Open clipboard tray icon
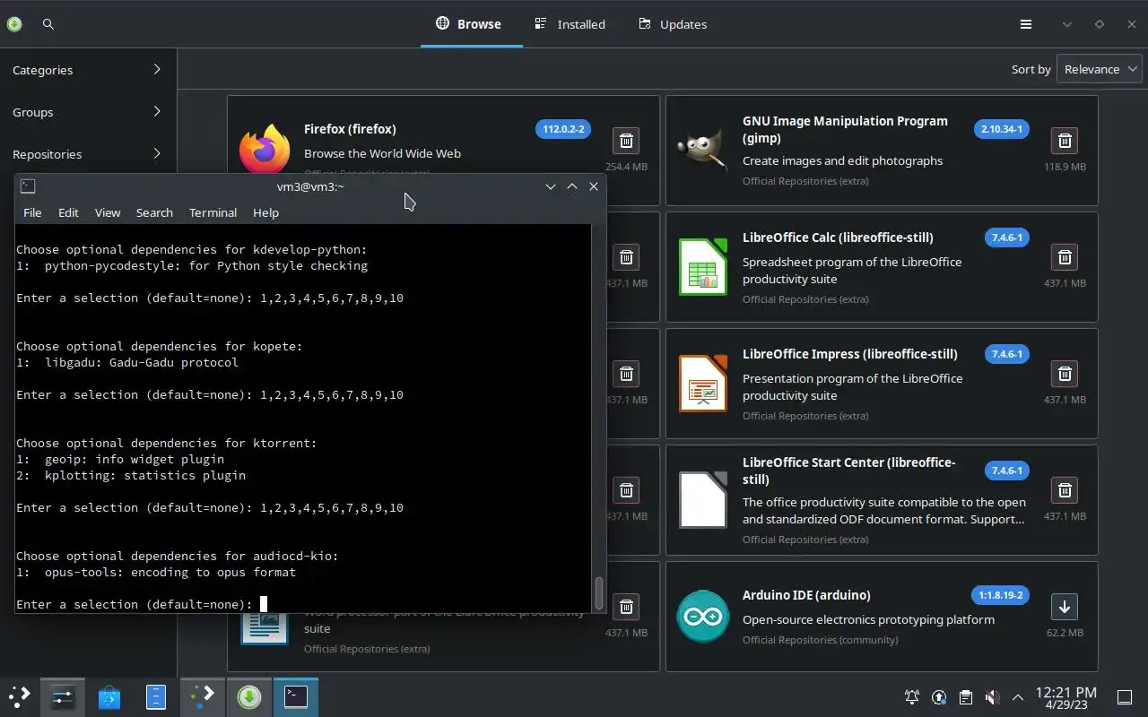 point(966,697)
